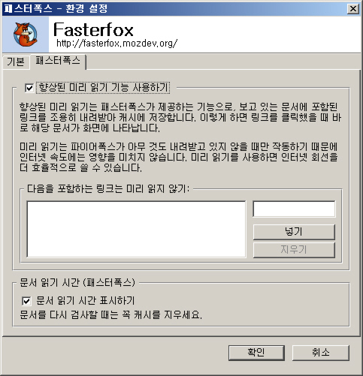Open the window system menu icon in title bar

click(8, 9)
